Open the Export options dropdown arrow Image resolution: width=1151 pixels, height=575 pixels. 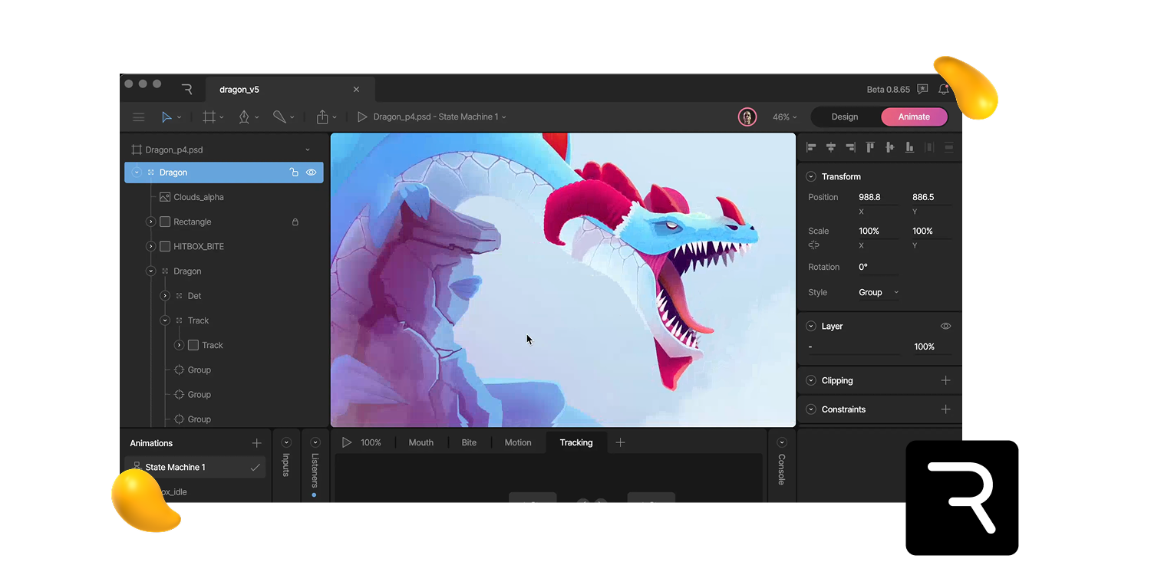pos(335,118)
